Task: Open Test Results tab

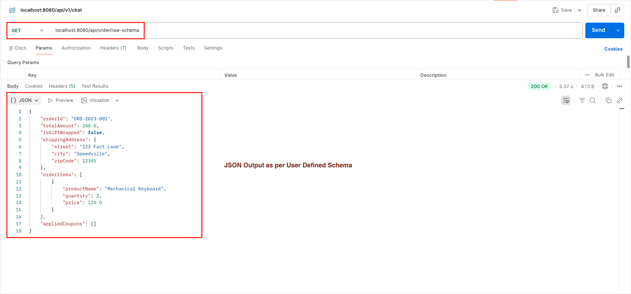Action: pyautogui.click(x=95, y=86)
